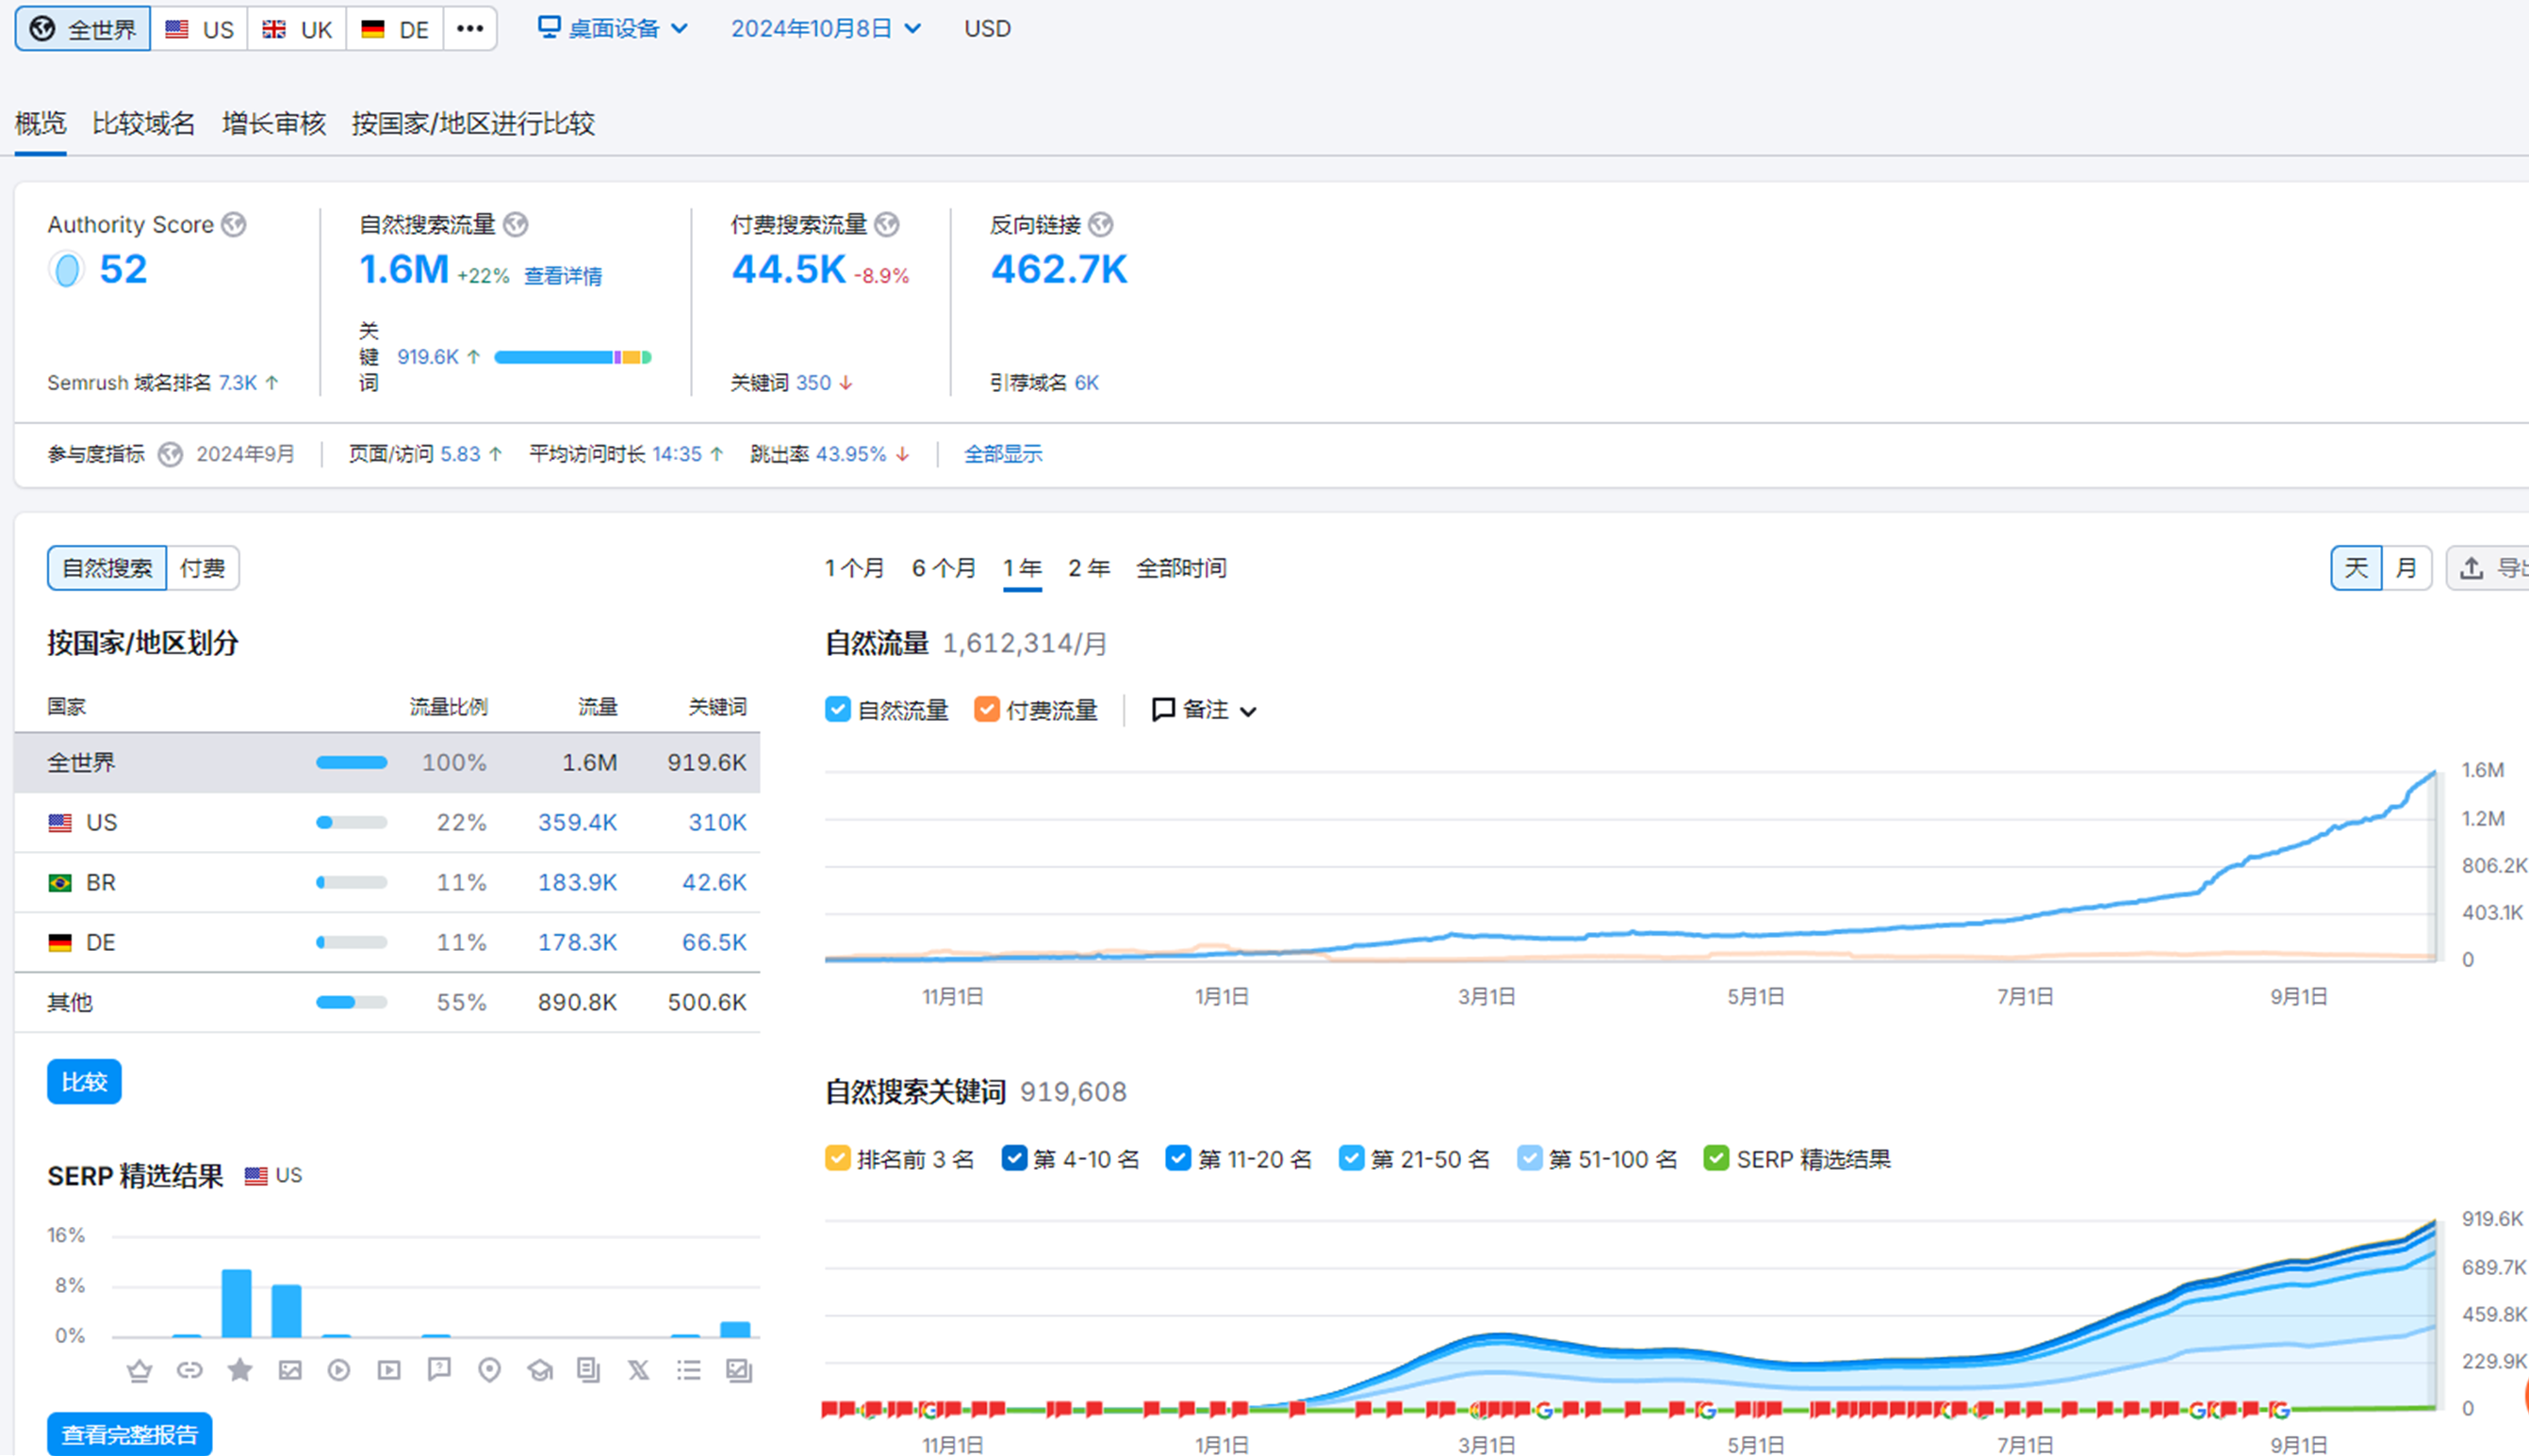Switch to 比较域名 tab
The height and width of the screenshot is (1456, 2529).
[x=144, y=124]
